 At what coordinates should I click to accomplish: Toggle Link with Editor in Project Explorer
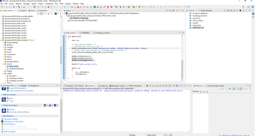(x=41, y=14)
